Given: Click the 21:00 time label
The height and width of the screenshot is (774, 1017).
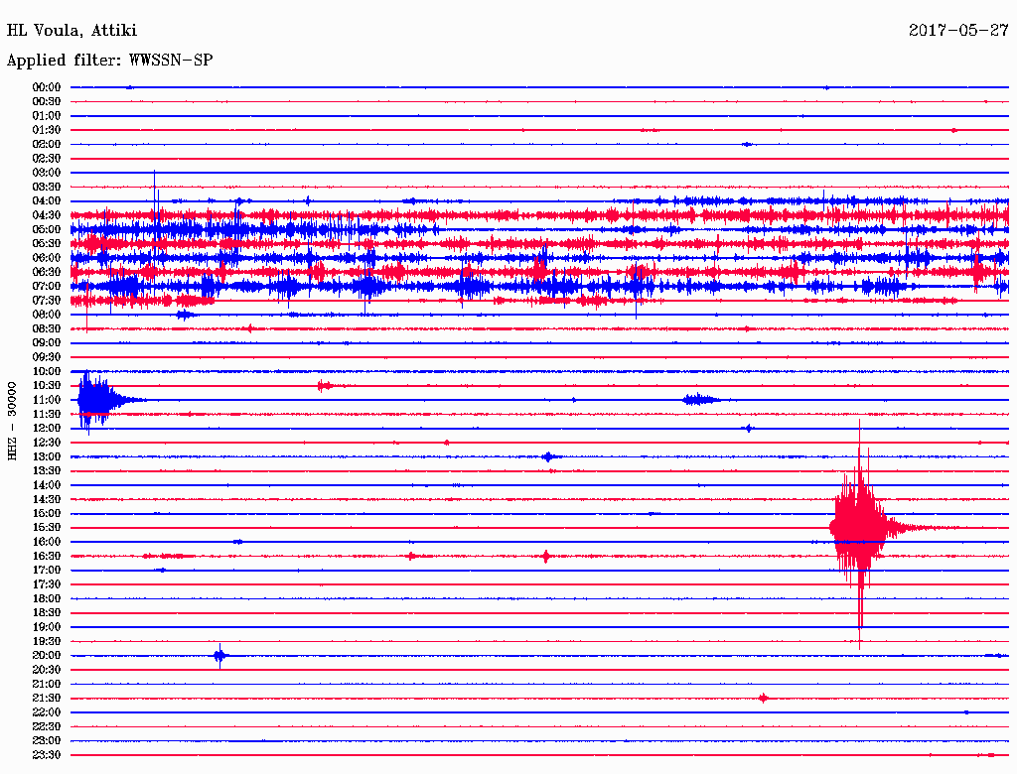Looking at the screenshot, I should coord(47,684).
